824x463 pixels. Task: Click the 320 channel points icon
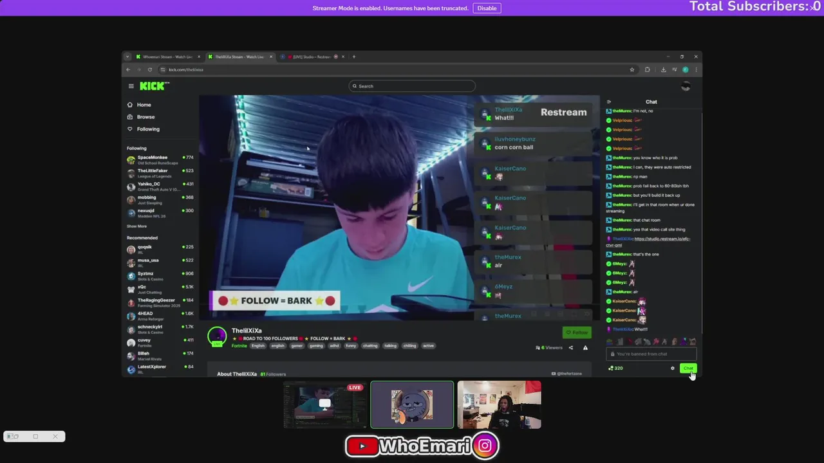click(x=615, y=368)
